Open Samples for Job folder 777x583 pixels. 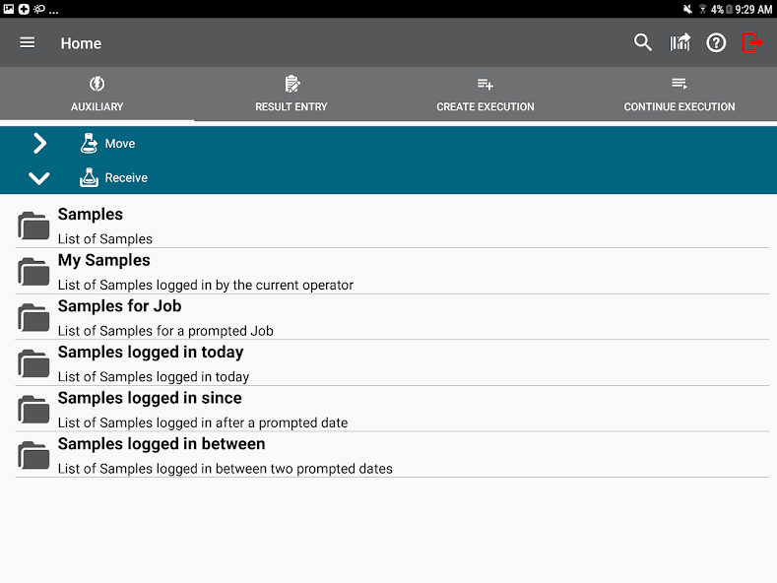pos(119,316)
